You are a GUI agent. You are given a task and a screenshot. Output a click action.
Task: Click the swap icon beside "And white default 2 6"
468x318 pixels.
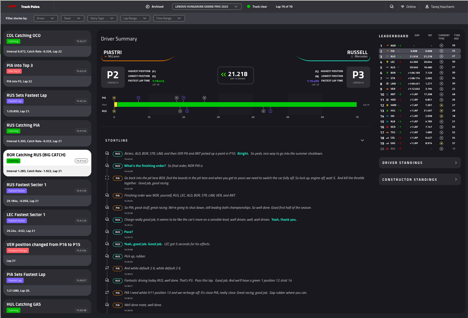point(107,268)
